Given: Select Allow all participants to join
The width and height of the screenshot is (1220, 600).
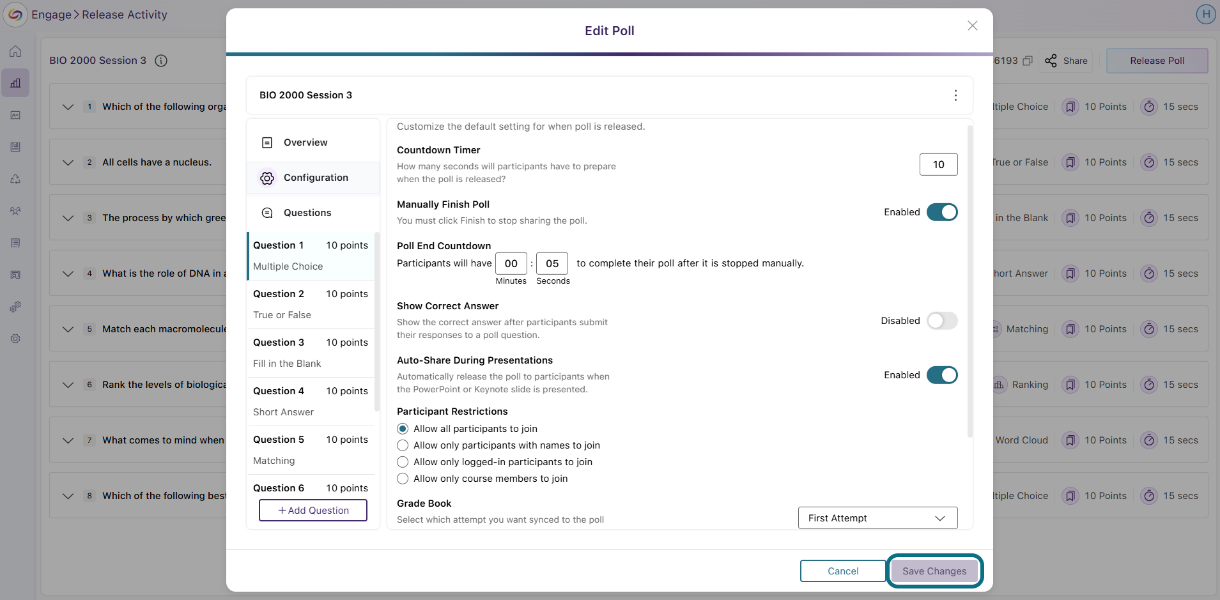Looking at the screenshot, I should (403, 429).
